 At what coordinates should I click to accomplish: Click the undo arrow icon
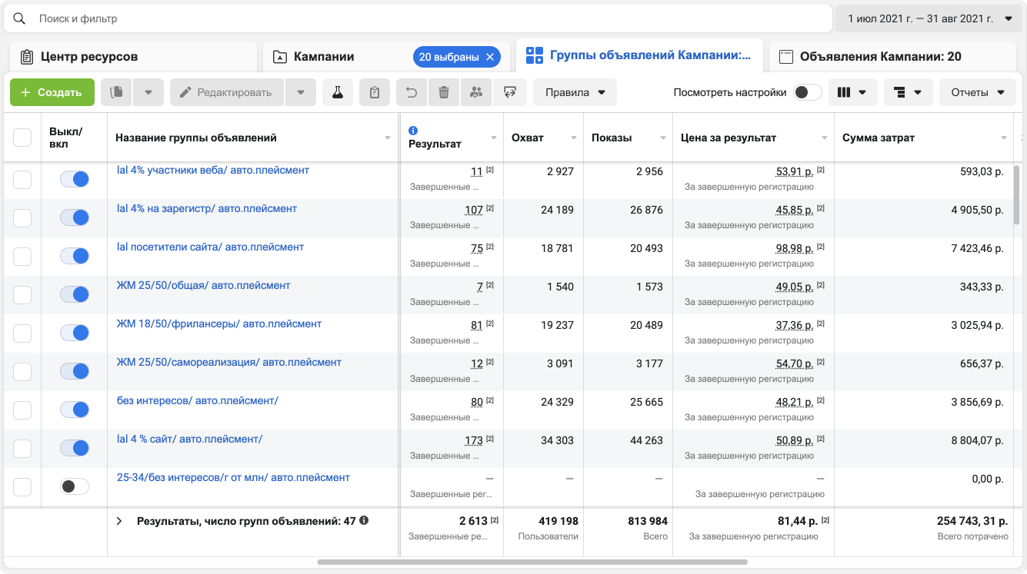point(412,92)
